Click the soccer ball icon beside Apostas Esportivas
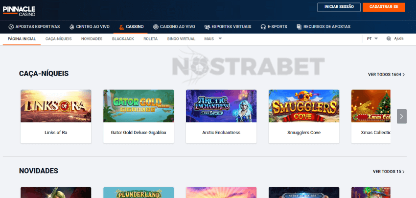 point(11,27)
